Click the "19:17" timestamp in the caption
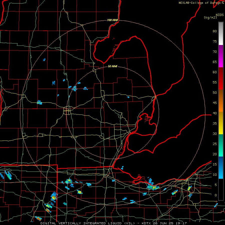 [x=181, y=223]
